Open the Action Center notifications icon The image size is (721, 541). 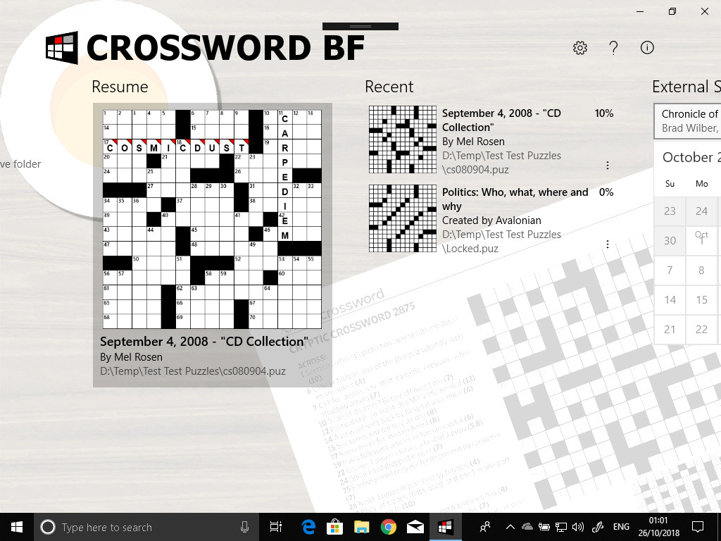(698, 527)
